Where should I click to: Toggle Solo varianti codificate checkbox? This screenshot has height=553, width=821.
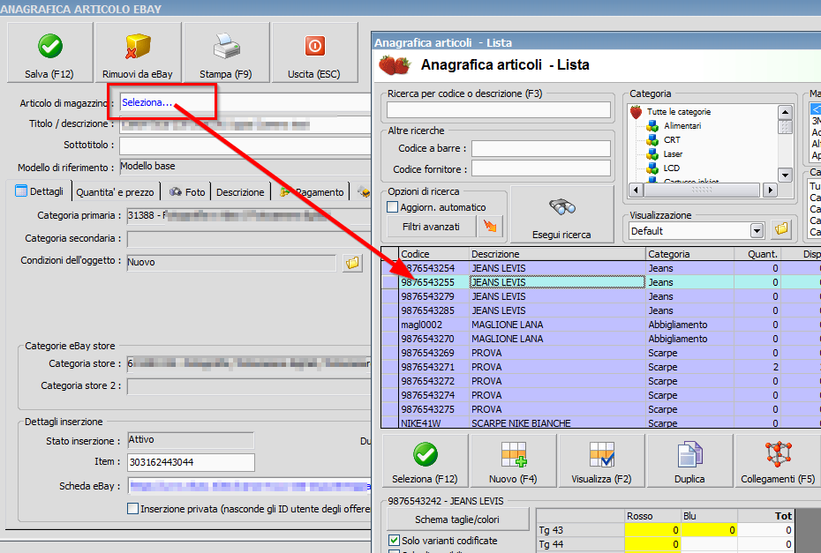[394, 540]
